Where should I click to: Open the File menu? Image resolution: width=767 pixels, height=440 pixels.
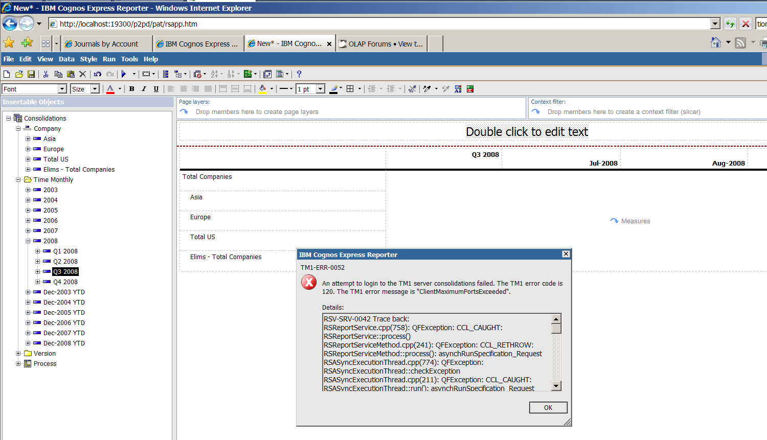click(x=9, y=59)
